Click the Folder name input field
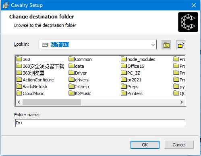The image size is (201, 156). point(100,123)
